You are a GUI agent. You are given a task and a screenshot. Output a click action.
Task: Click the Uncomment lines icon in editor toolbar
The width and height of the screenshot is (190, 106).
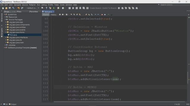(x=111, y=15)
